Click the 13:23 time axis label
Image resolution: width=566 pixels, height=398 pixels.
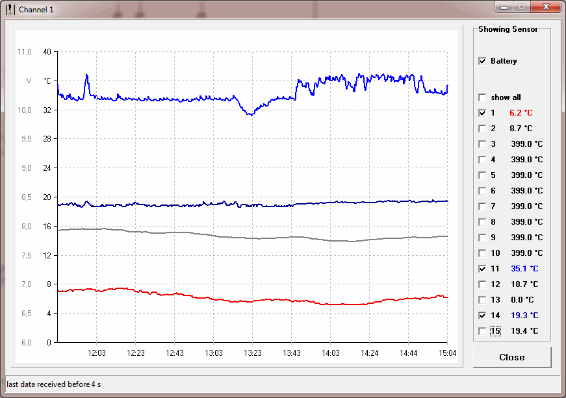(x=252, y=353)
